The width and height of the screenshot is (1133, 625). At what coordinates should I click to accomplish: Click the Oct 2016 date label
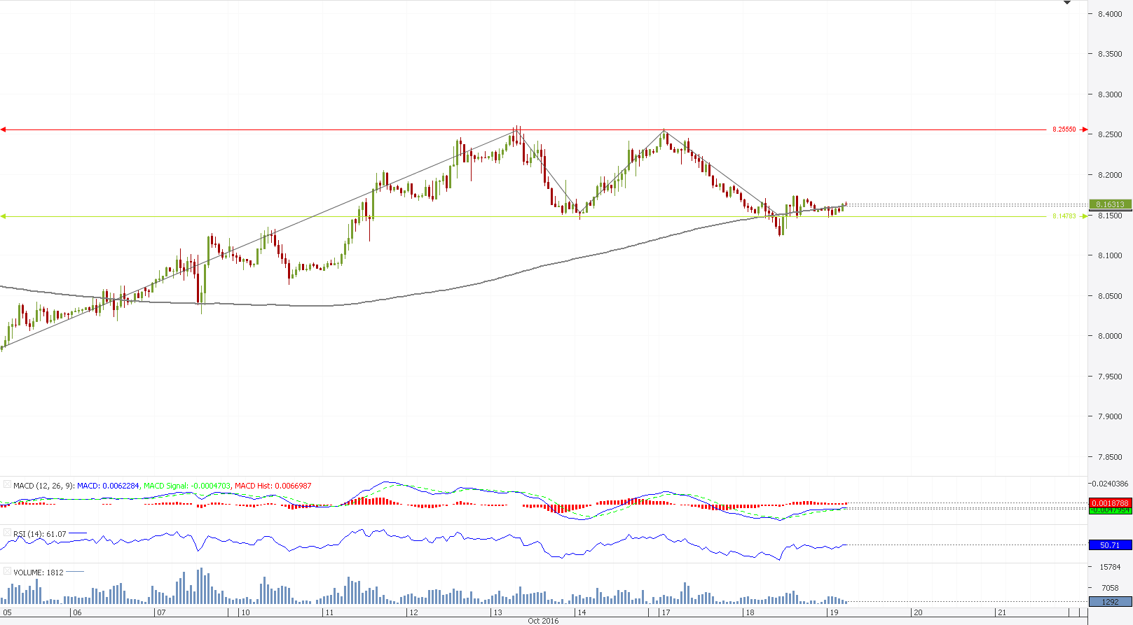544,621
